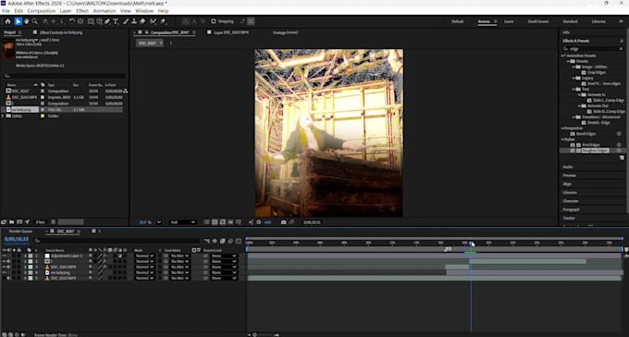This screenshot has width=629, height=337.
Task: Click new folder icon in Project panel footer
Action: [12, 221]
